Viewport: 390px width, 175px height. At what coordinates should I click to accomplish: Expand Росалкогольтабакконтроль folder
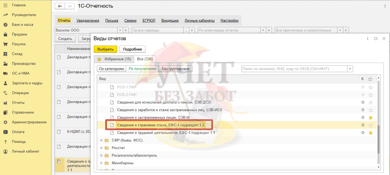click(x=101, y=155)
